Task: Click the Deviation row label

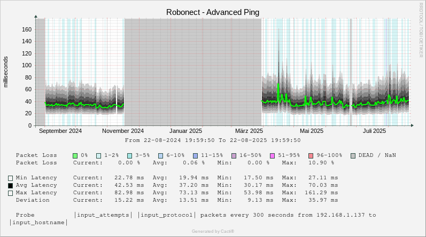Action: click(33, 200)
